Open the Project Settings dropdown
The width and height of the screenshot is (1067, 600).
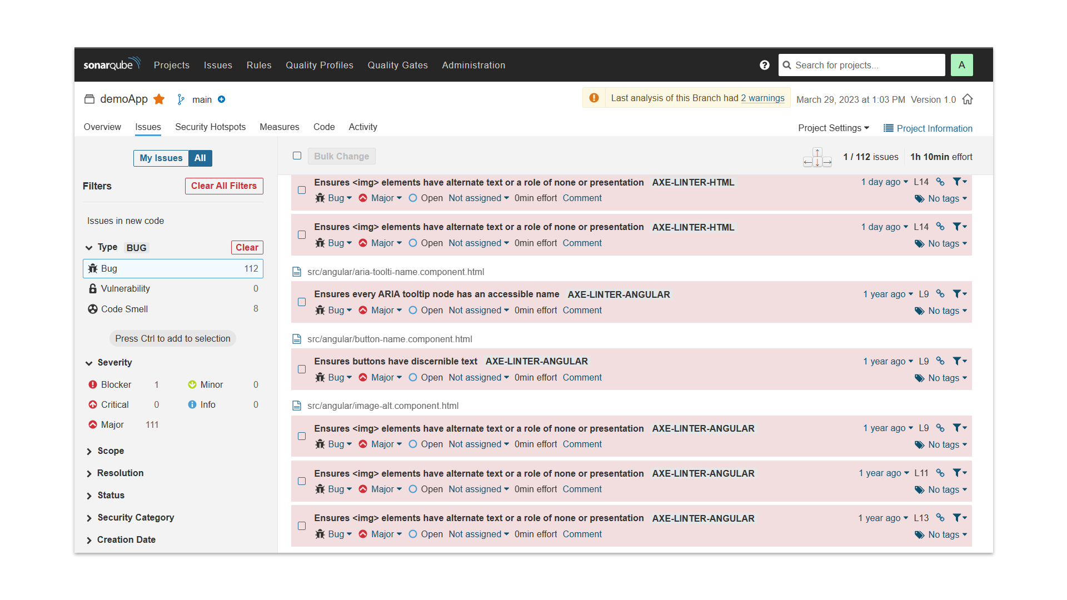pyautogui.click(x=834, y=128)
